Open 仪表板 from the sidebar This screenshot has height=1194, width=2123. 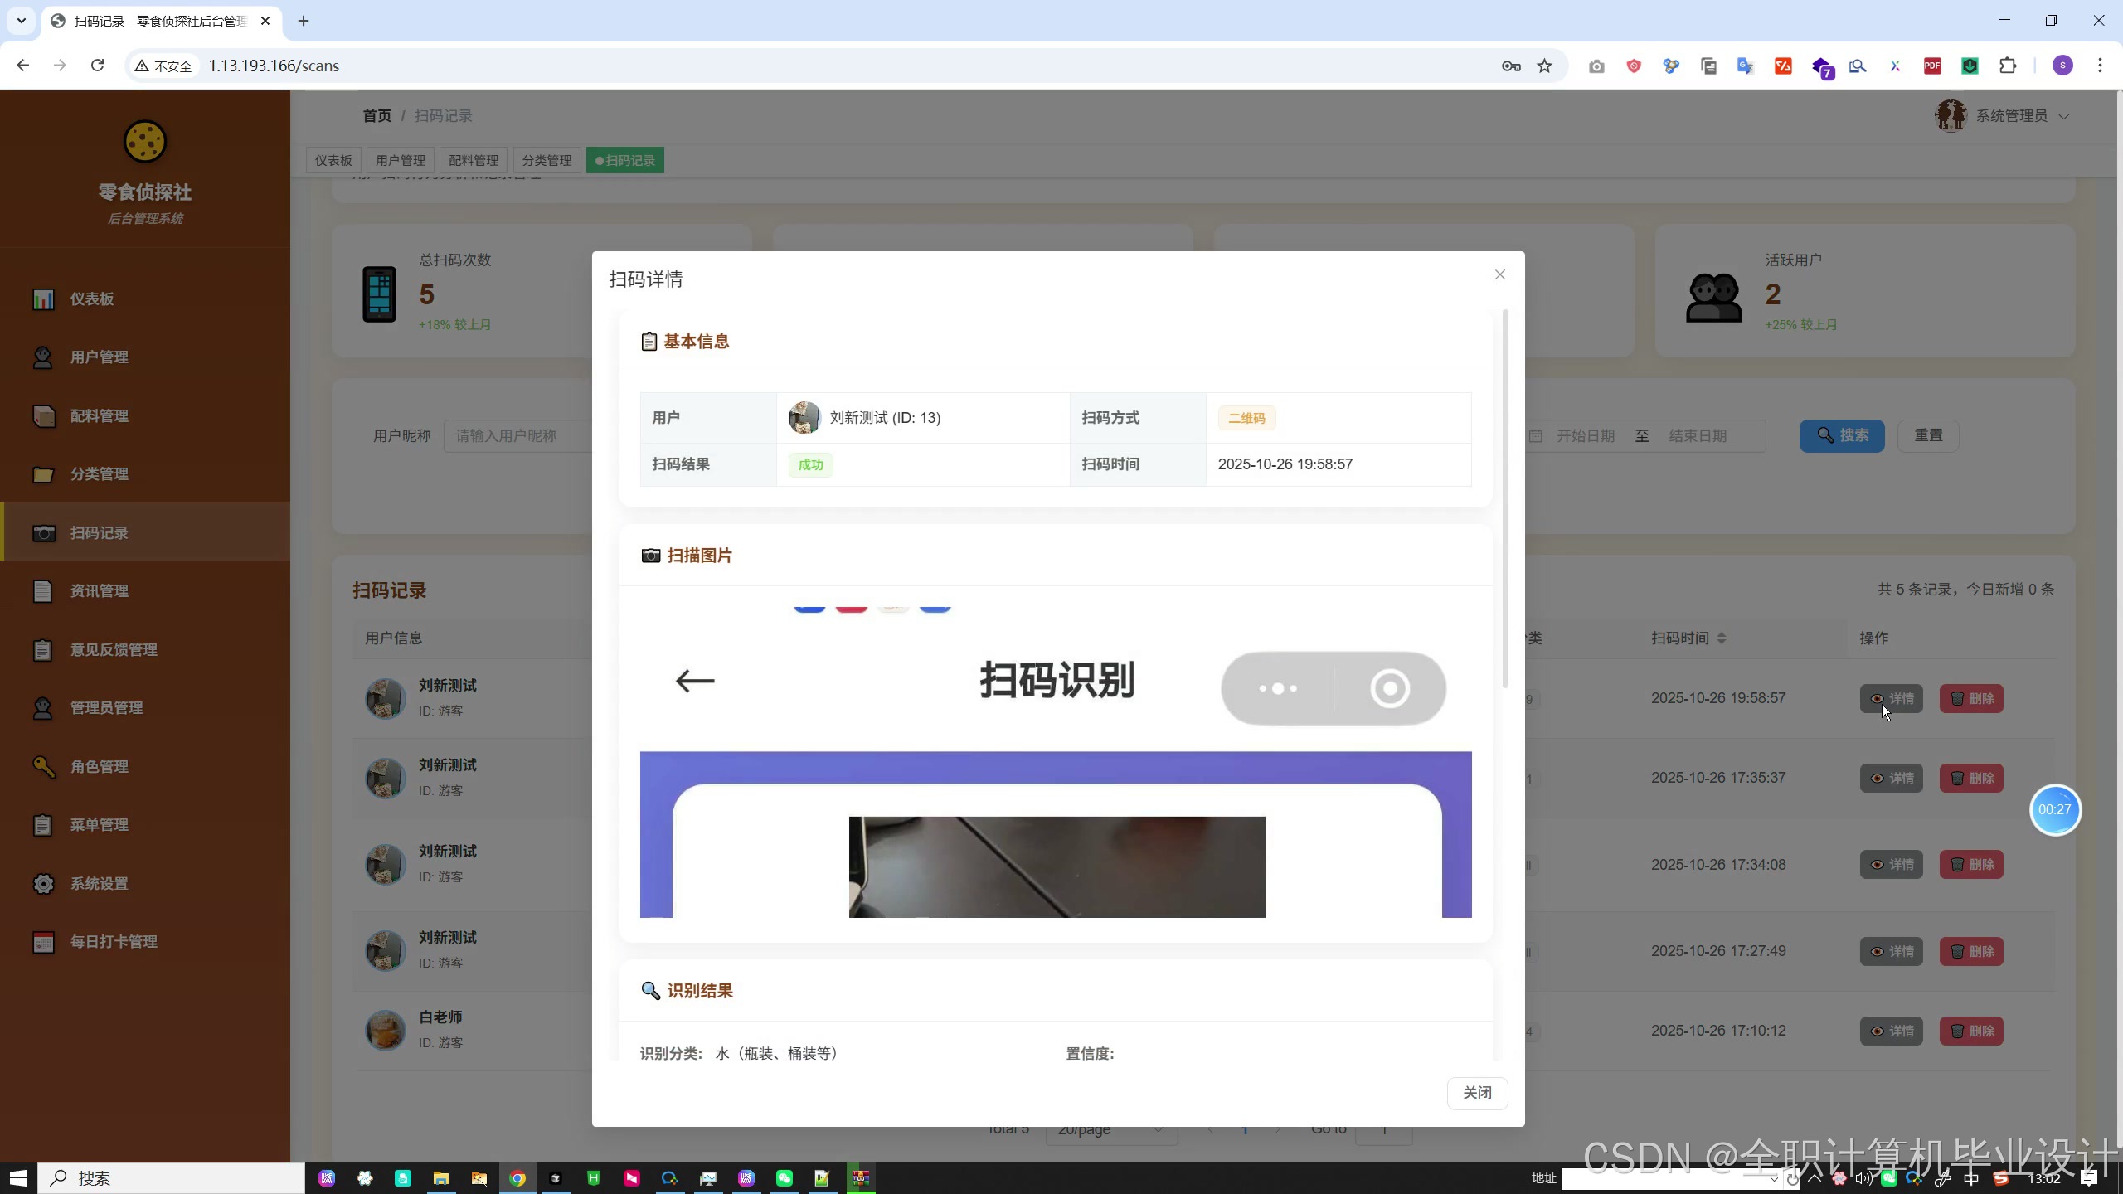[x=91, y=298]
